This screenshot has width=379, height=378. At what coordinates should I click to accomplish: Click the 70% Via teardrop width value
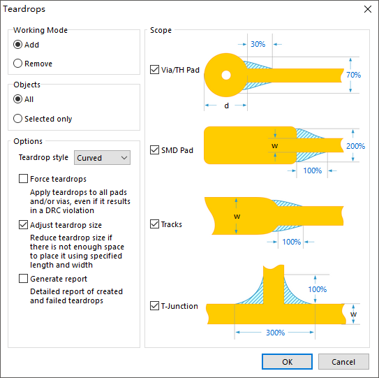point(354,75)
